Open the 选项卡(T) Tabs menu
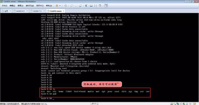 tap(40, 5)
